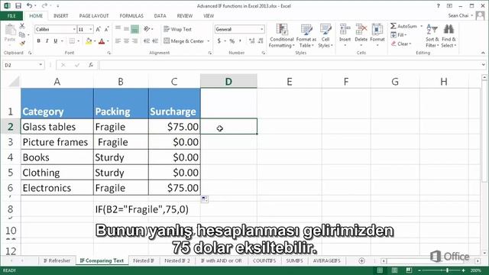Click into the formula bar
The height and width of the screenshot is (275, 489).
point(290,65)
